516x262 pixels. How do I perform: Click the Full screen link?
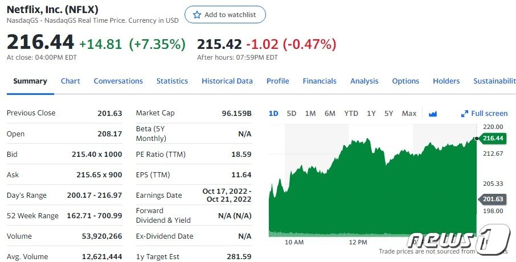click(x=489, y=114)
